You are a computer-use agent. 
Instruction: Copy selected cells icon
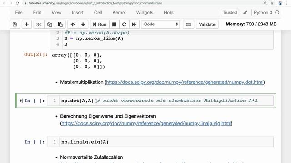[x=50, y=24]
